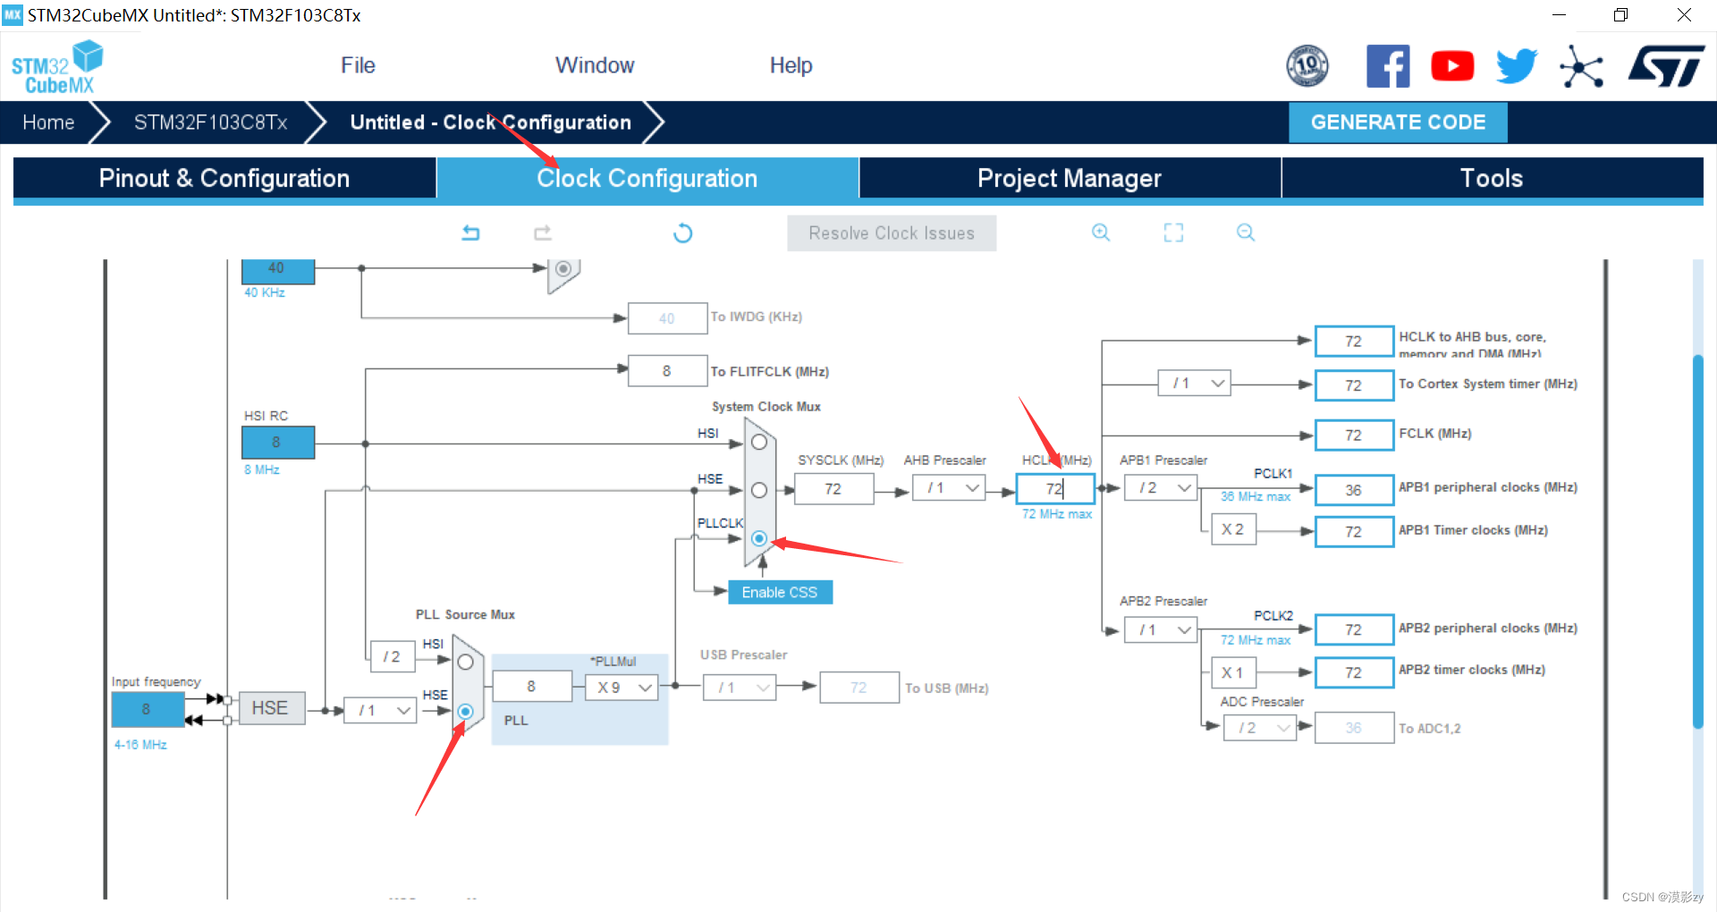Click the HCLK (MHz) input field
This screenshot has height=912, width=1717.
[x=1055, y=489]
